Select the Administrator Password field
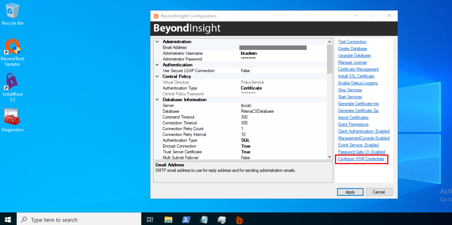The image size is (452, 225). pos(244,59)
